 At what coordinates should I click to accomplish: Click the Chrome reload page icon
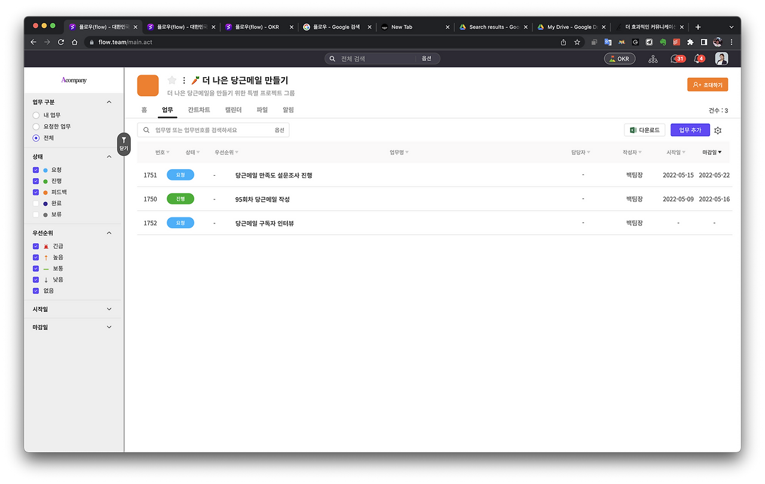[x=61, y=42]
